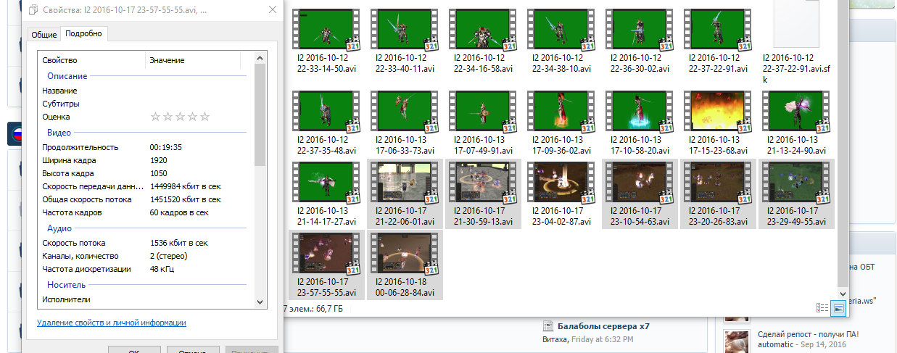Switch Explorer to details list view

(822, 308)
